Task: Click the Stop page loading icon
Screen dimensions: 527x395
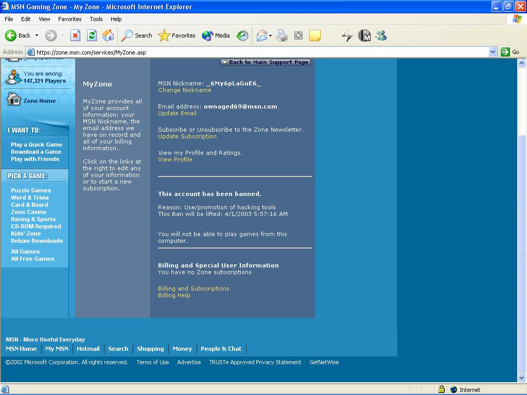Action: (75, 35)
